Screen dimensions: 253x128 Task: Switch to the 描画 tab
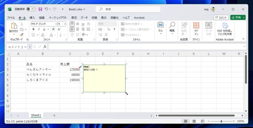[x=41, y=18]
